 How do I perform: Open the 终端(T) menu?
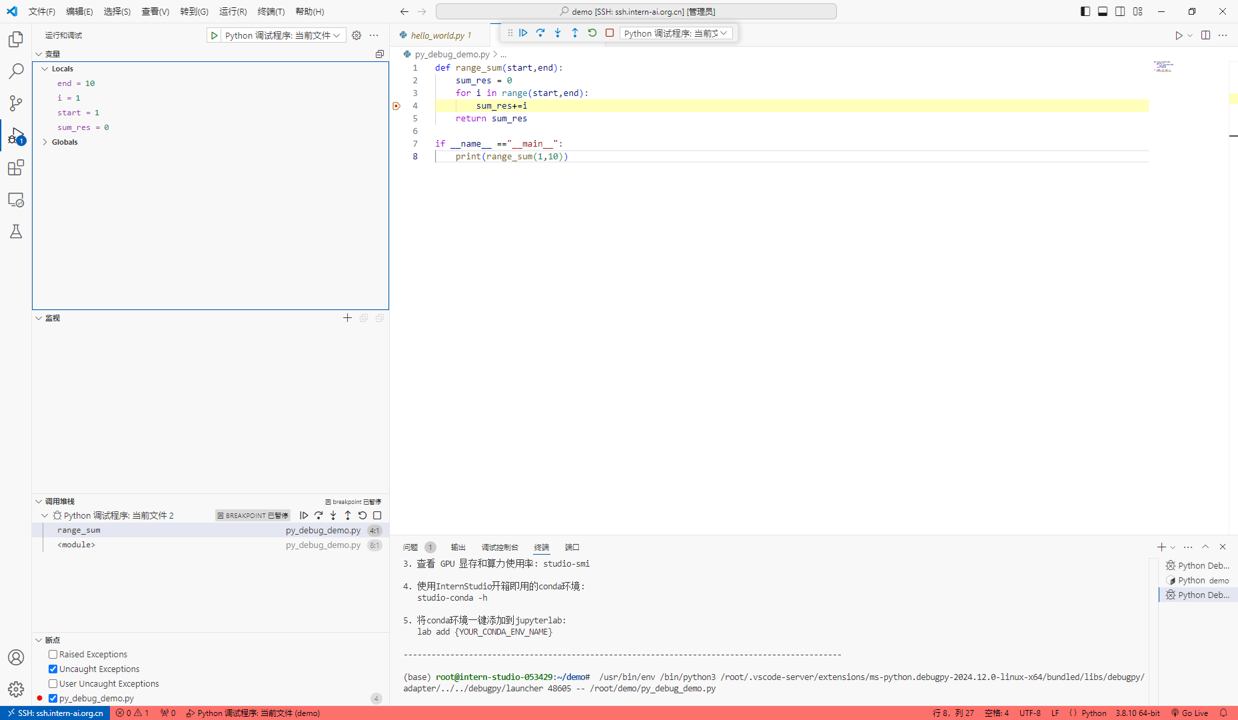(271, 11)
